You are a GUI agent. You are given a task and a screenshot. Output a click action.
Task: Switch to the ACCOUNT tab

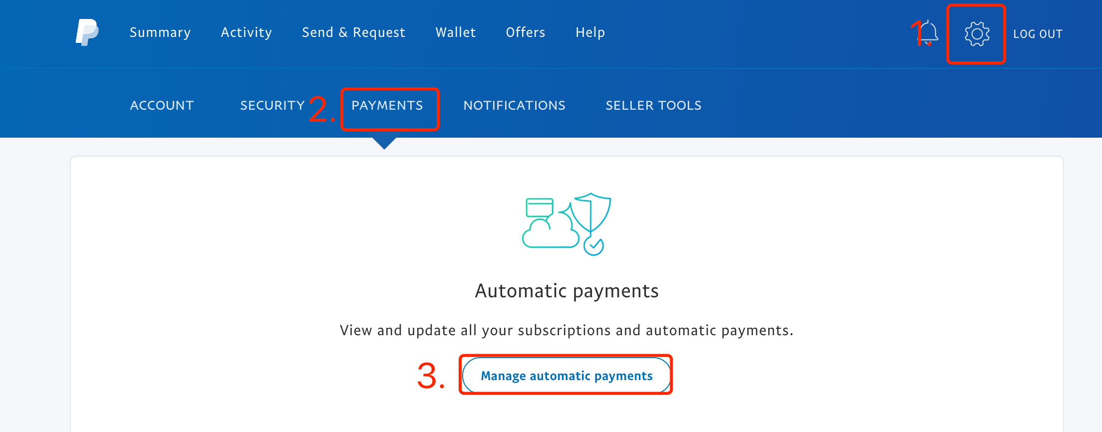coord(162,105)
